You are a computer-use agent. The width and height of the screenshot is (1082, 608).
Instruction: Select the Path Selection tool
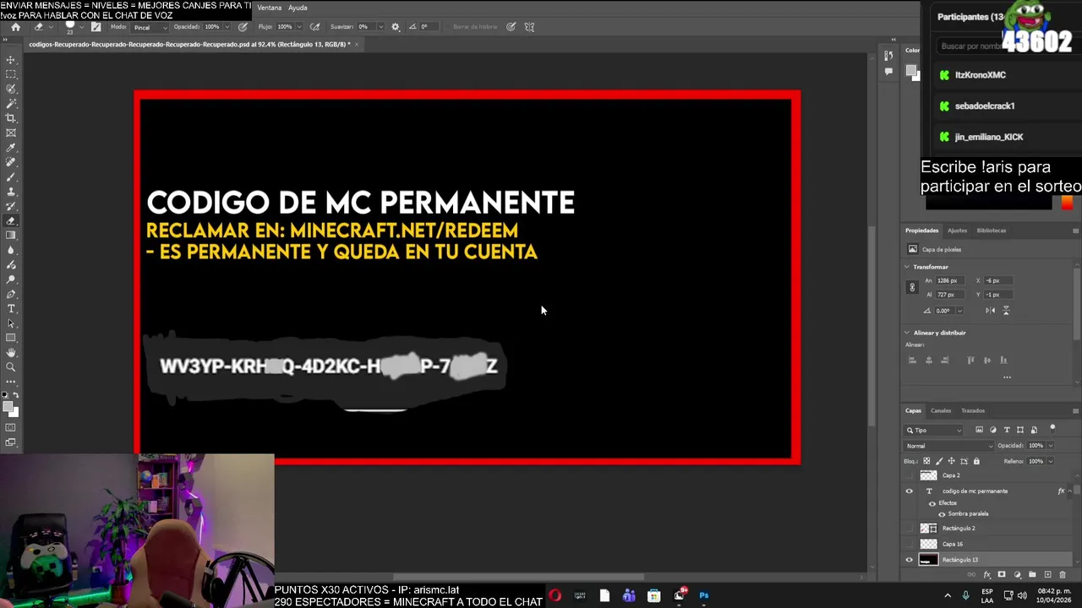(11, 323)
